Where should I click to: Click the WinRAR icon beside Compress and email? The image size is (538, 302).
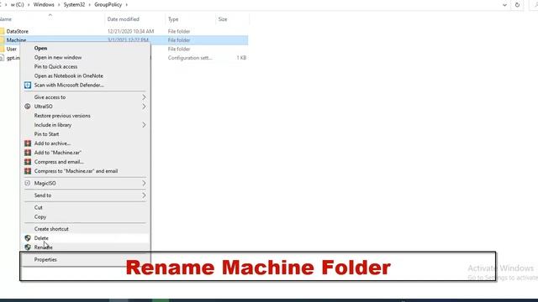point(28,162)
